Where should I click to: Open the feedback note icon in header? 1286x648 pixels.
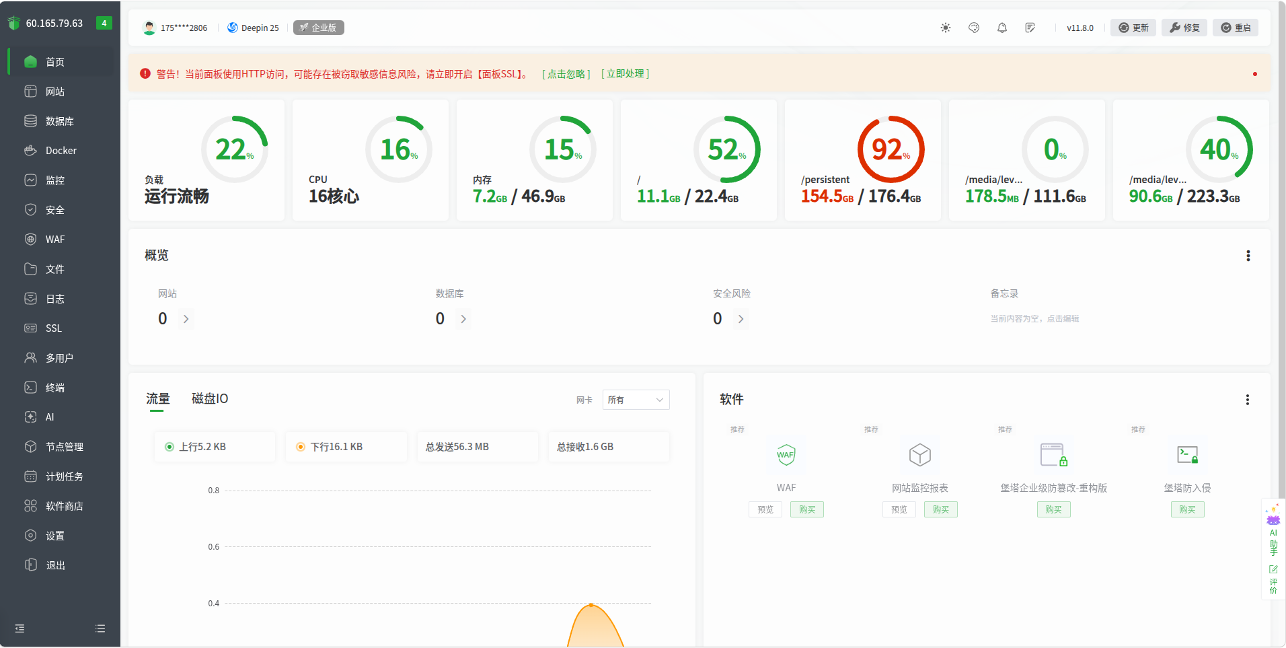coord(1030,28)
